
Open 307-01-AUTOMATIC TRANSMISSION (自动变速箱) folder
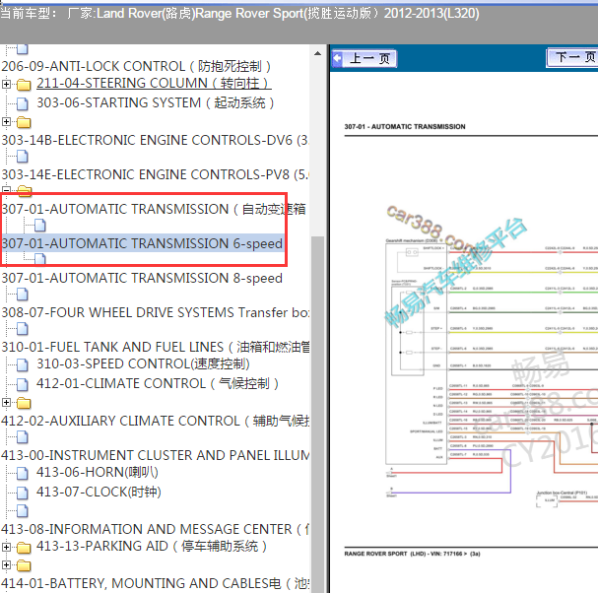154,209
